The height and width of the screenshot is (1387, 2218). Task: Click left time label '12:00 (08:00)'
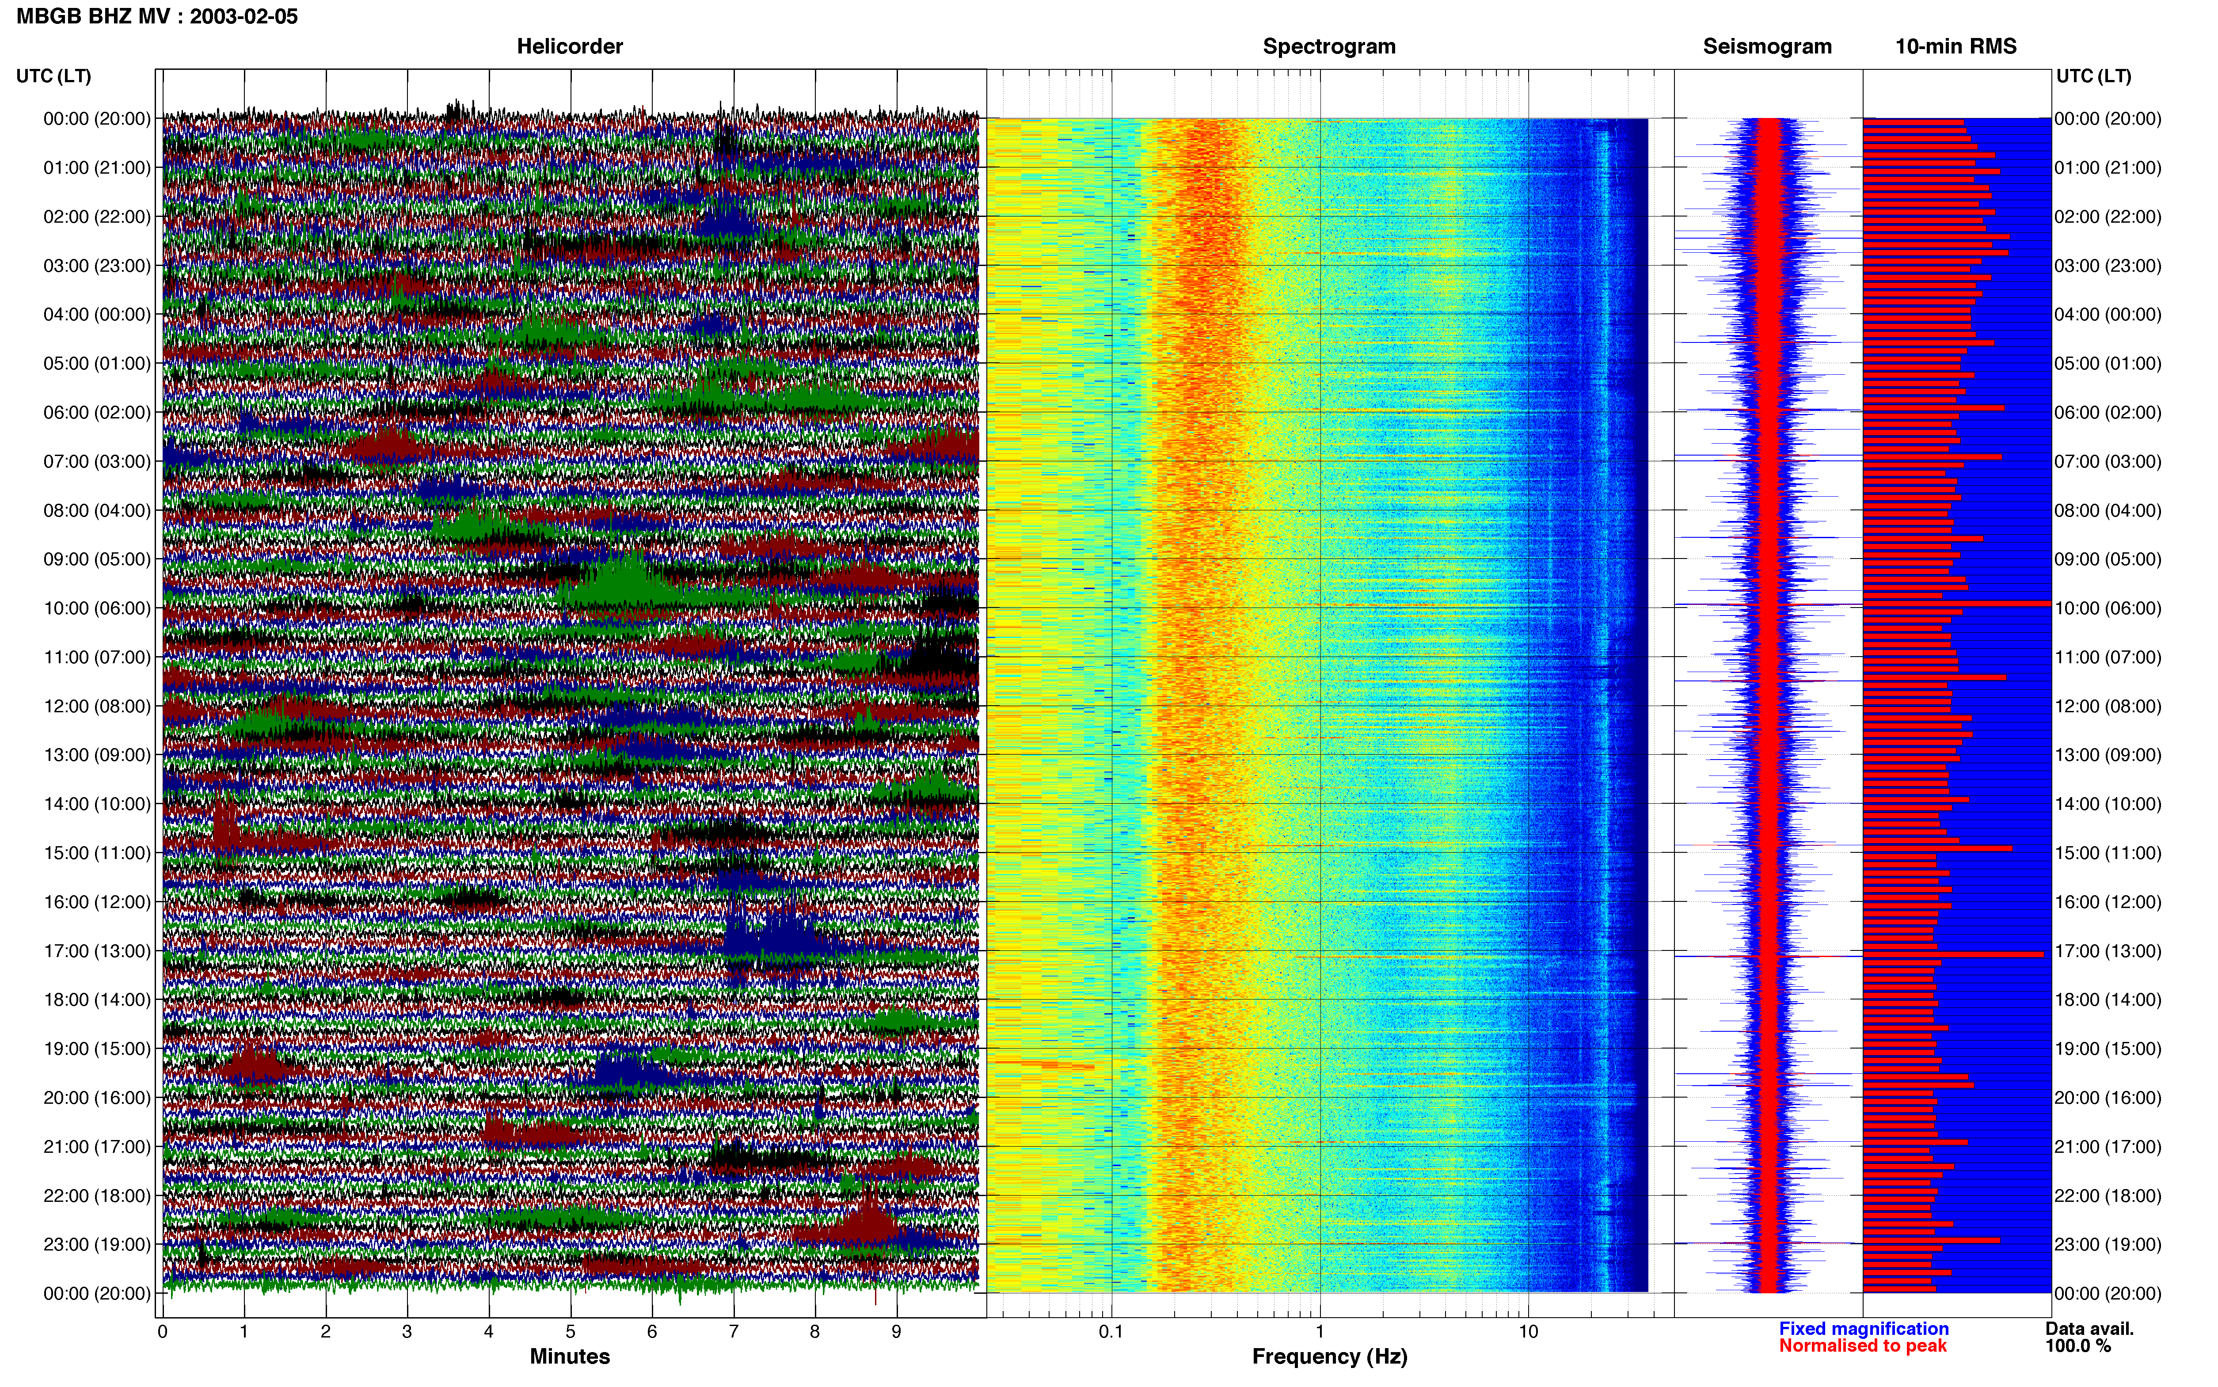click(97, 707)
